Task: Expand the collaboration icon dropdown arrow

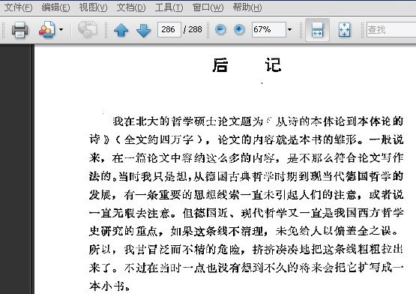Action: tap(61, 29)
